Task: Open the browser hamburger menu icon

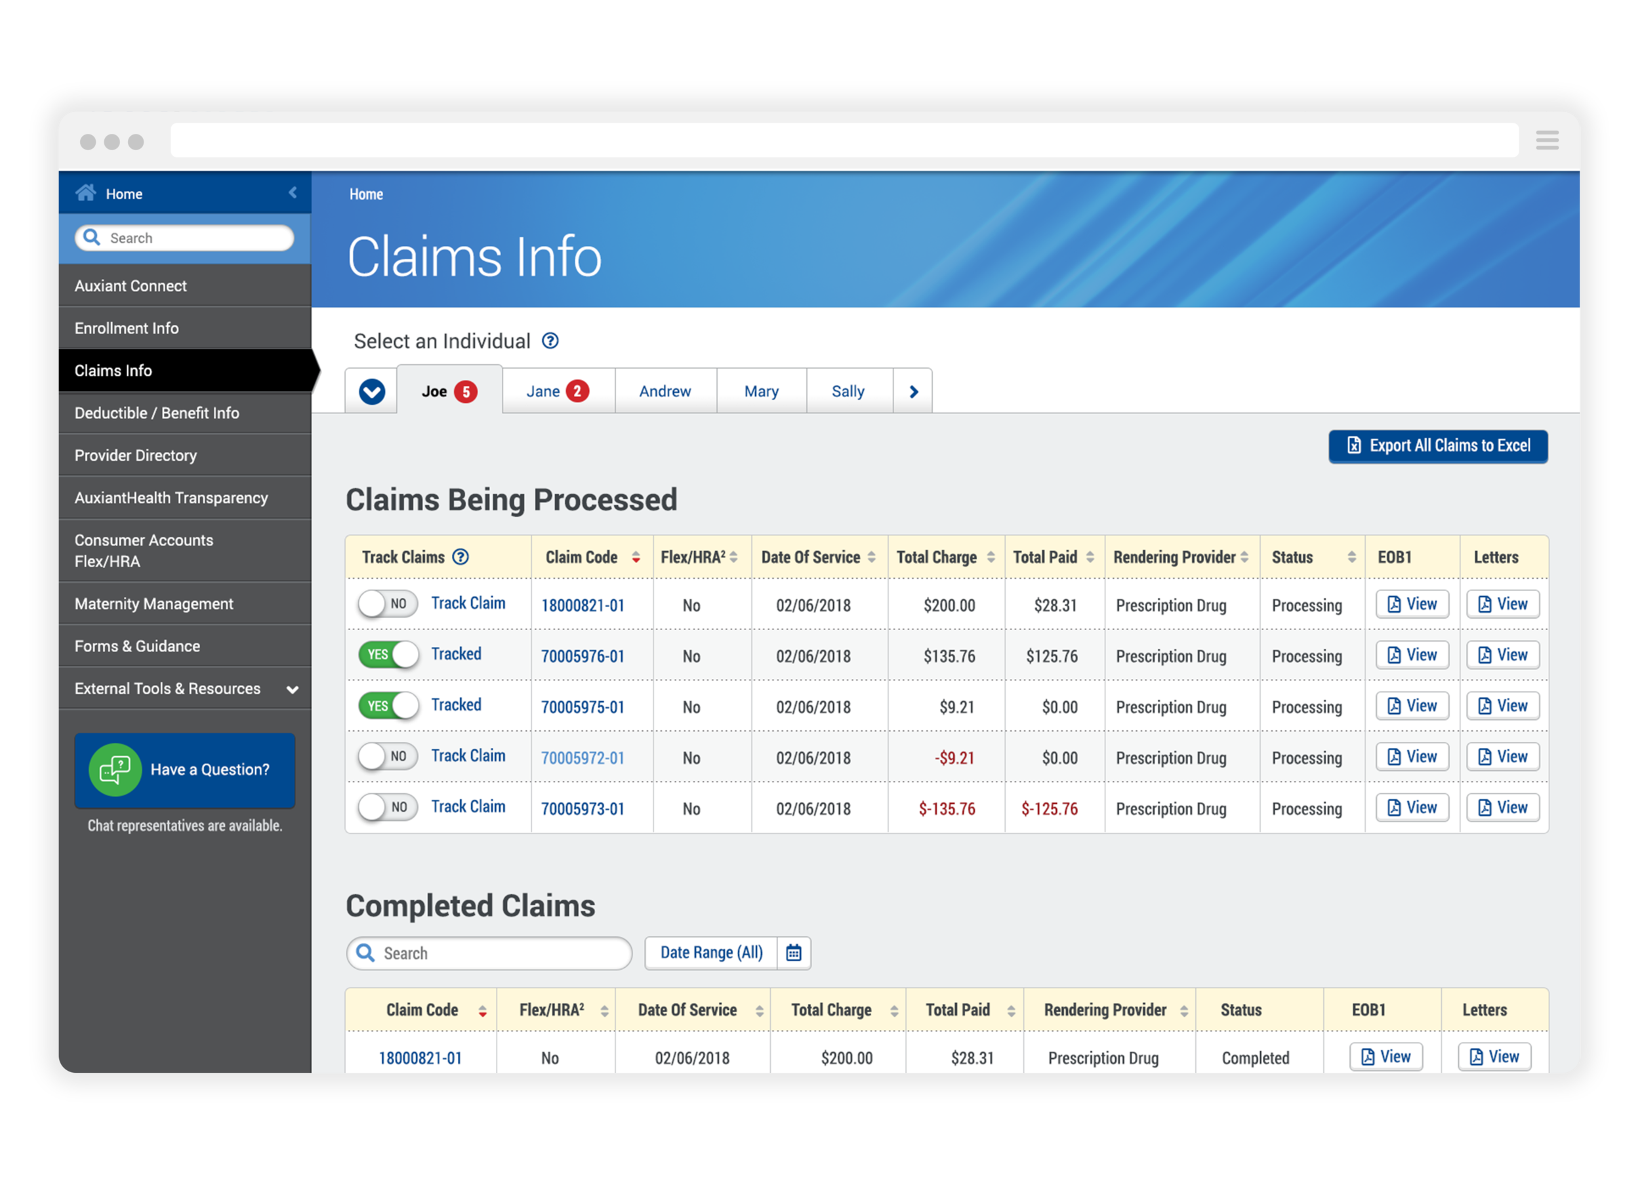Action: pyautogui.click(x=1547, y=140)
